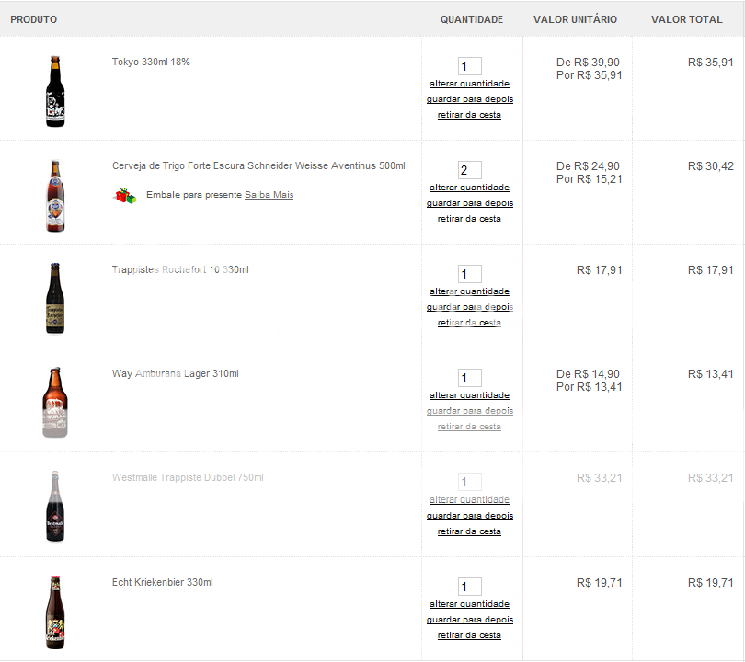The image size is (745, 662).
Task: Click the gift wrap present icon
Action: point(124,195)
